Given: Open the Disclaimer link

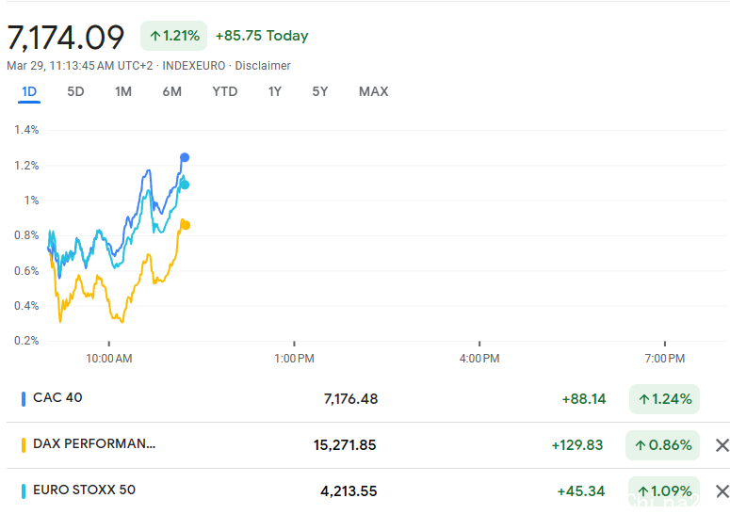Looking at the screenshot, I should click(263, 66).
